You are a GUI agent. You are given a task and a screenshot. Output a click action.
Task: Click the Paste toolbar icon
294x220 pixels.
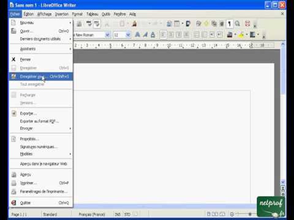click(122, 24)
